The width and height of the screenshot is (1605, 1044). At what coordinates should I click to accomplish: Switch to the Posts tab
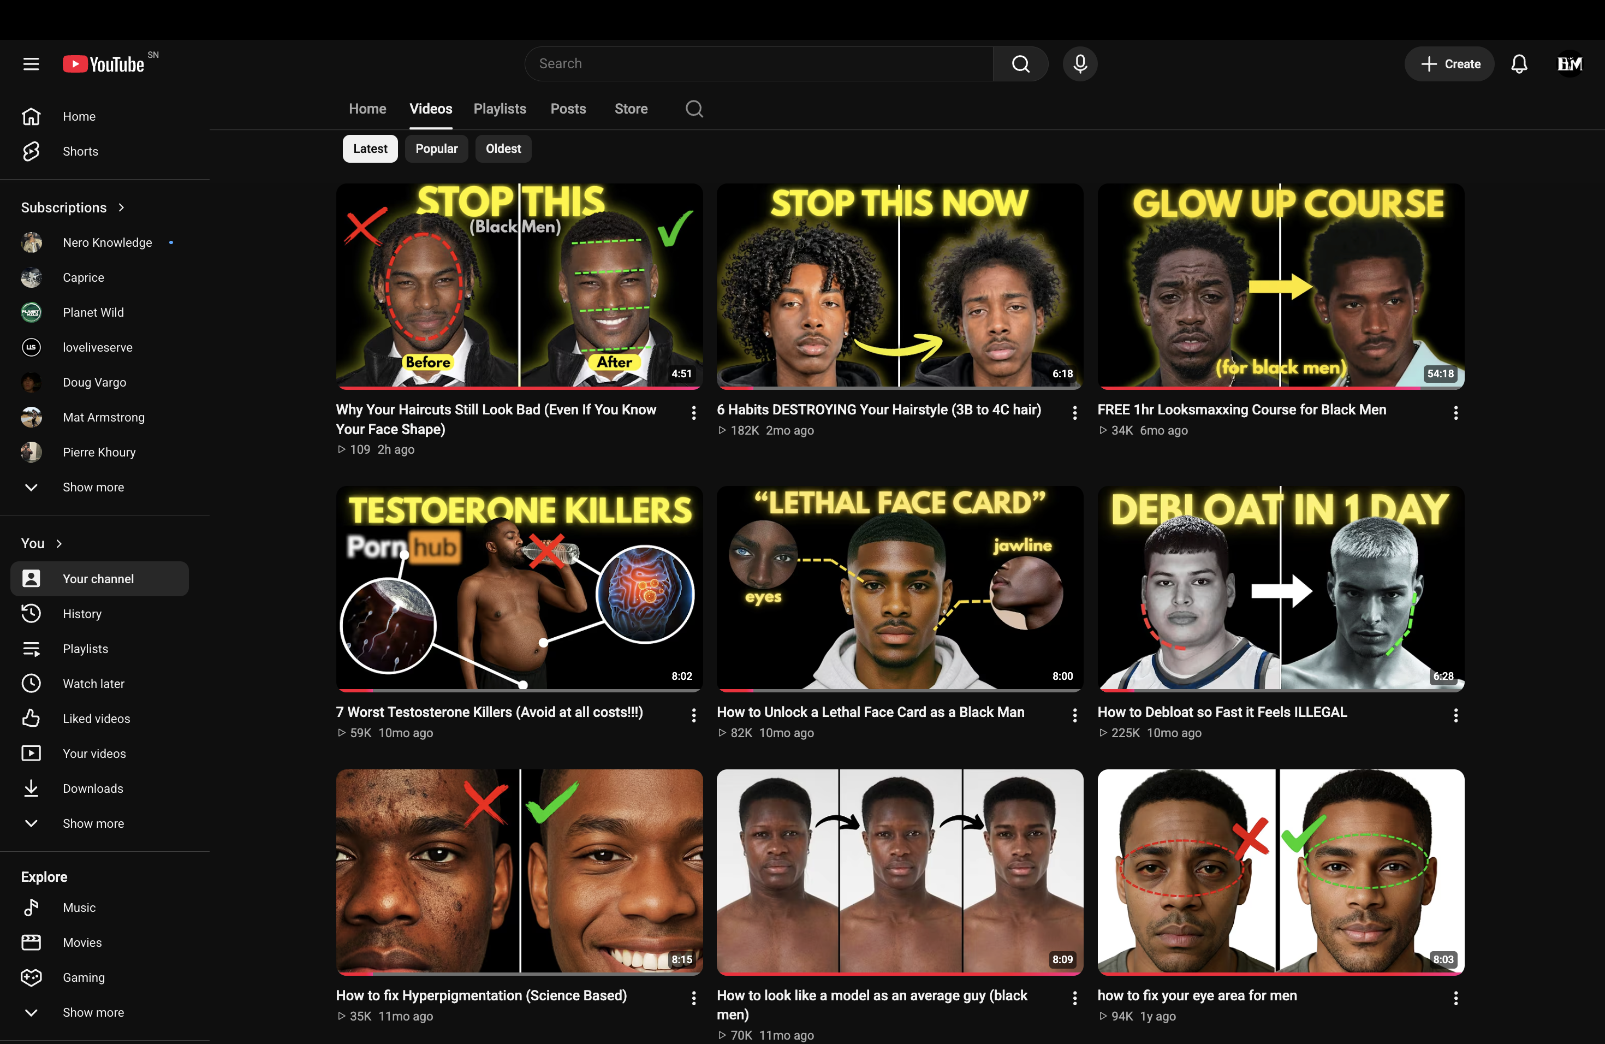pyautogui.click(x=568, y=109)
